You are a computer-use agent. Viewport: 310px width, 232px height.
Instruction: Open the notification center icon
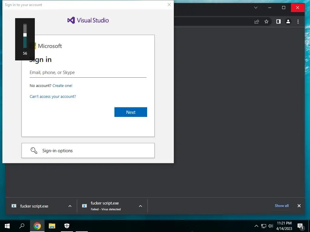300,226
